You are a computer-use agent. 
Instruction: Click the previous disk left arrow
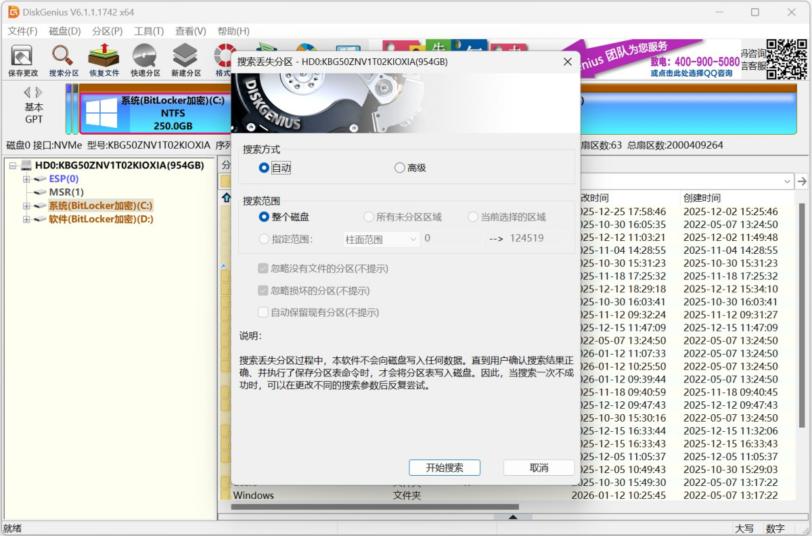pyautogui.click(x=27, y=92)
